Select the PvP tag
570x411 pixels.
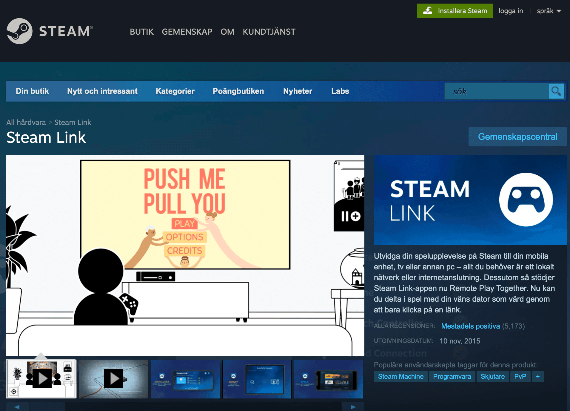(x=520, y=376)
